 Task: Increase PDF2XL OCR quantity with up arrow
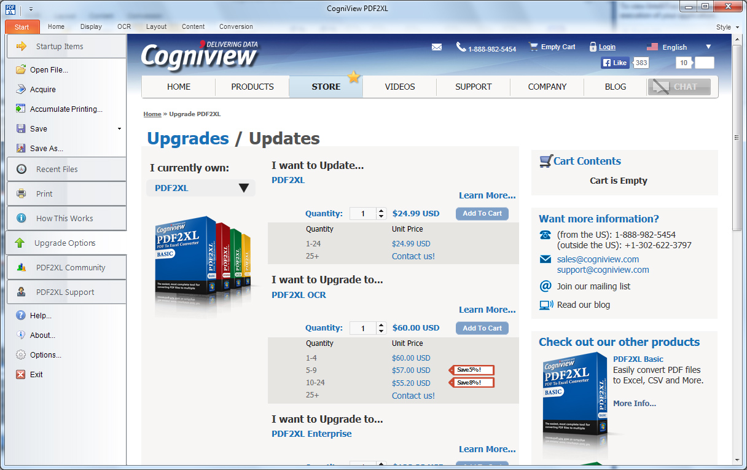coord(381,325)
